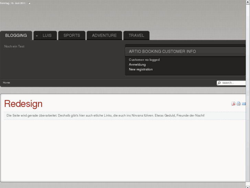Open the BLOGGING tab
250x188 pixels.
[x=16, y=36]
